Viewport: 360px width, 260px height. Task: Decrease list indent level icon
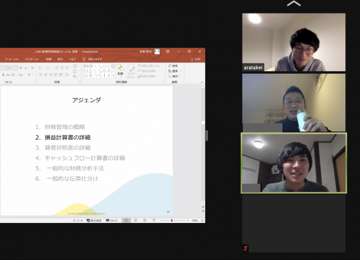tap(56, 67)
